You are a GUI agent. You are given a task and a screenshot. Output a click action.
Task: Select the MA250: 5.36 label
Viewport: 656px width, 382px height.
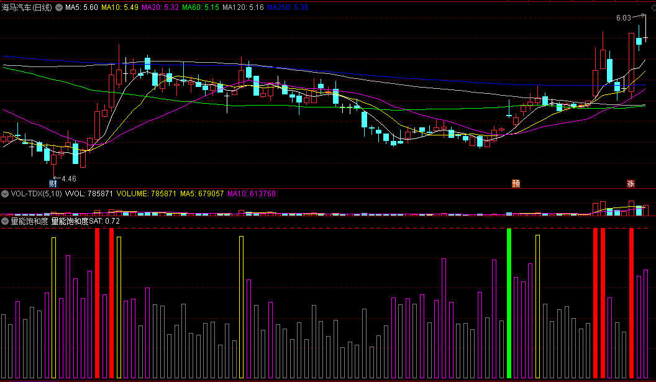(288, 7)
